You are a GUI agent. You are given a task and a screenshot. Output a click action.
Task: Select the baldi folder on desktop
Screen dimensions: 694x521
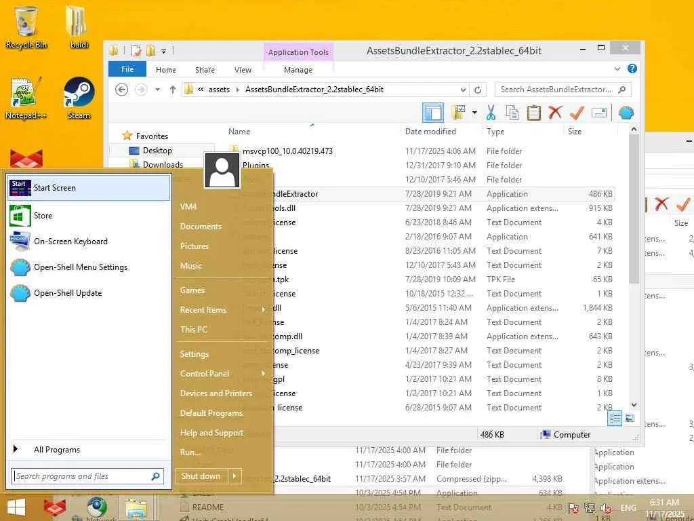point(79,27)
